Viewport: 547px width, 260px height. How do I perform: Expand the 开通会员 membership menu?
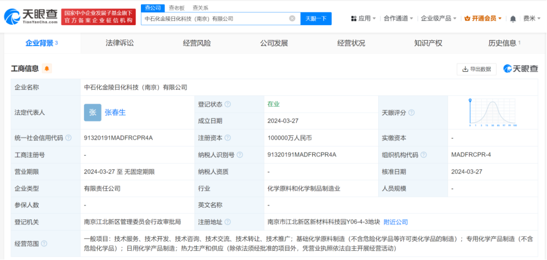[x=483, y=18]
